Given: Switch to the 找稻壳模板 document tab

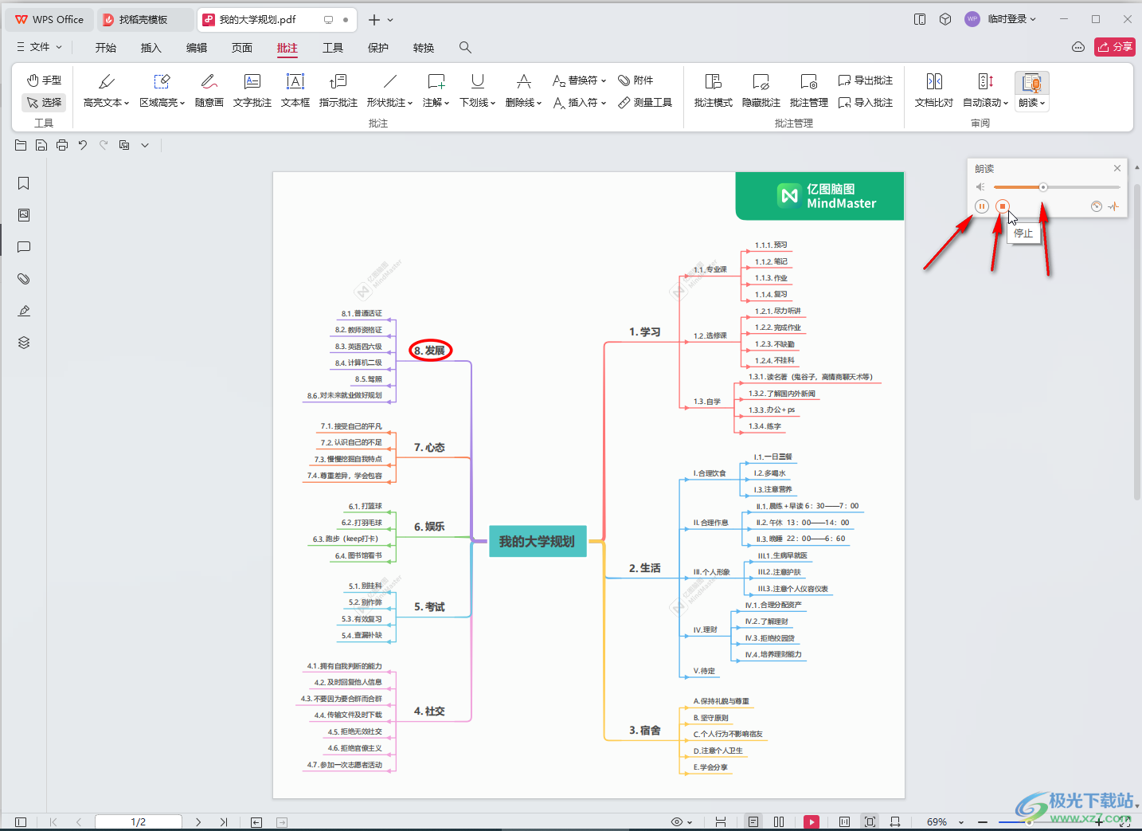Looking at the screenshot, I should (x=144, y=19).
